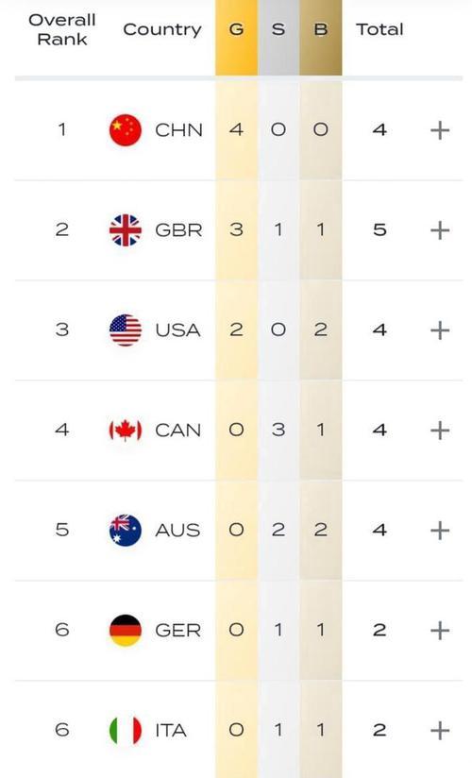Image resolution: width=472 pixels, height=778 pixels.
Task: Click the Germany flag icon
Action: [125, 630]
